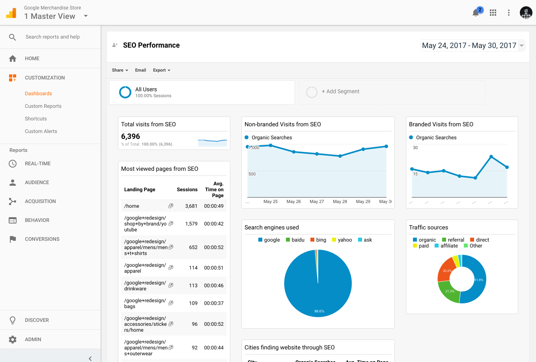Open the vertical three-dot options menu
The image size is (536, 362).
point(509,13)
